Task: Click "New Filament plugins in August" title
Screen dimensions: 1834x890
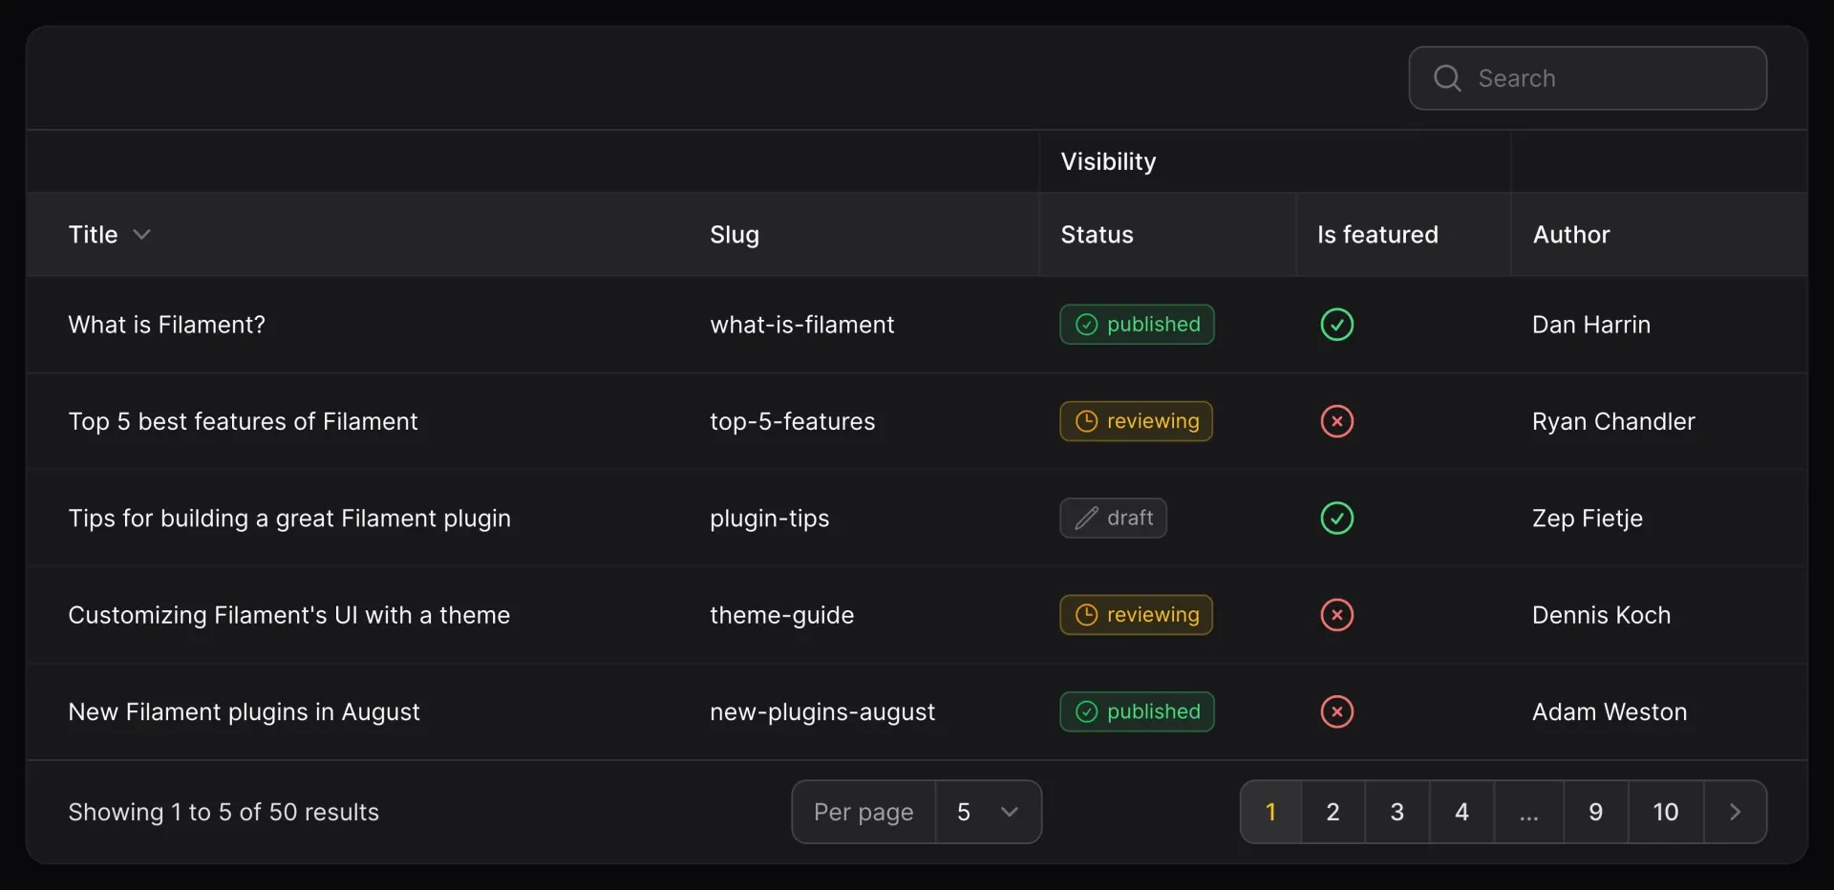Action: (x=244, y=711)
